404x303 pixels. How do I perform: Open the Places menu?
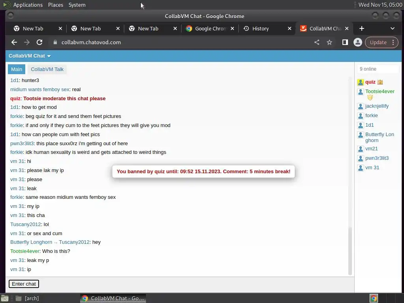click(x=56, y=5)
